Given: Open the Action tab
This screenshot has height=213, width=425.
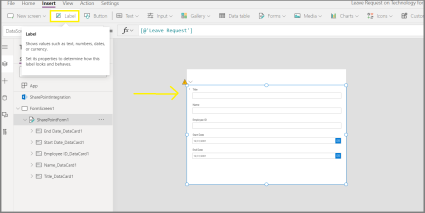Looking at the screenshot, I should [x=87, y=3].
